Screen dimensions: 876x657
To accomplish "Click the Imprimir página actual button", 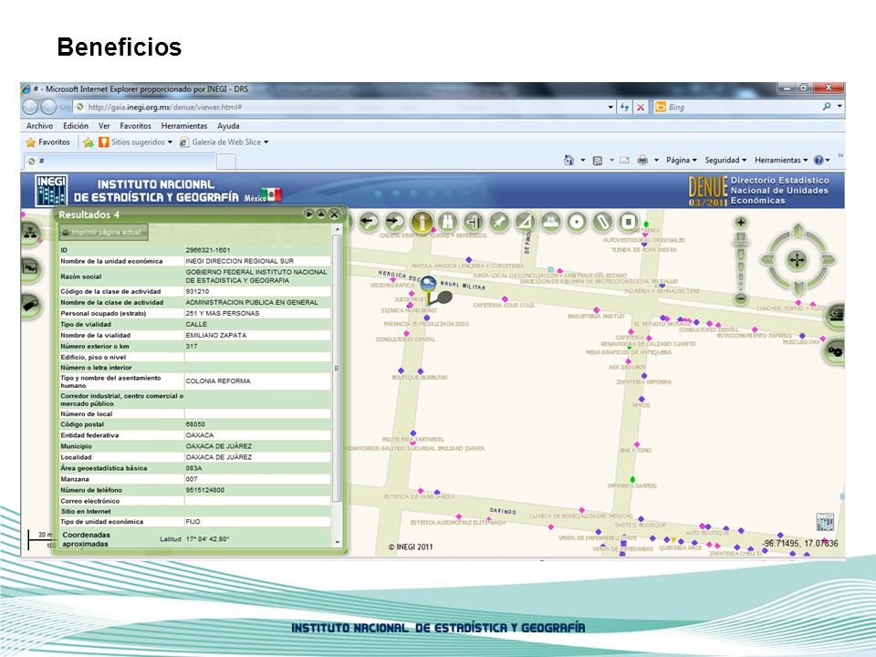I will point(104,233).
